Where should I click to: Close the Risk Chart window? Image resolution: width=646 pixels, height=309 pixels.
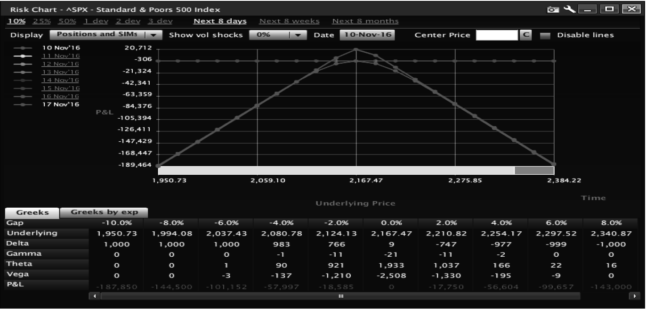[631, 9]
